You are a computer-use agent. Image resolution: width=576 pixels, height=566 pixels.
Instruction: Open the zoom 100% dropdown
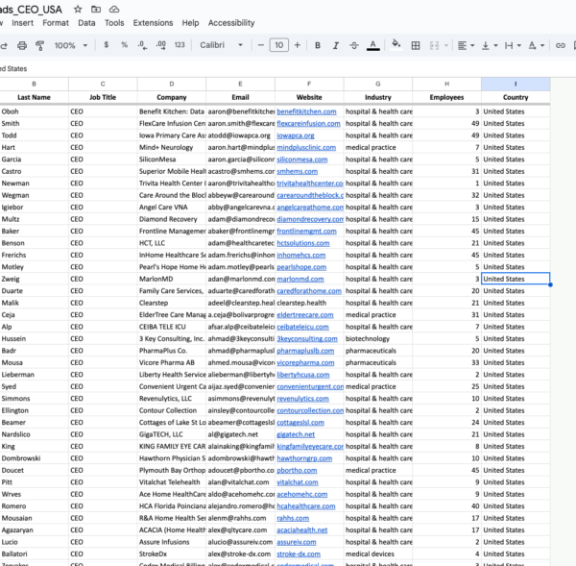click(71, 45)
